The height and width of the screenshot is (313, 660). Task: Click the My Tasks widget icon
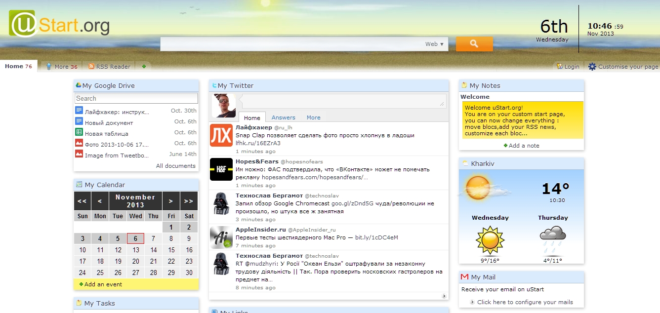[x=79, y=303]
